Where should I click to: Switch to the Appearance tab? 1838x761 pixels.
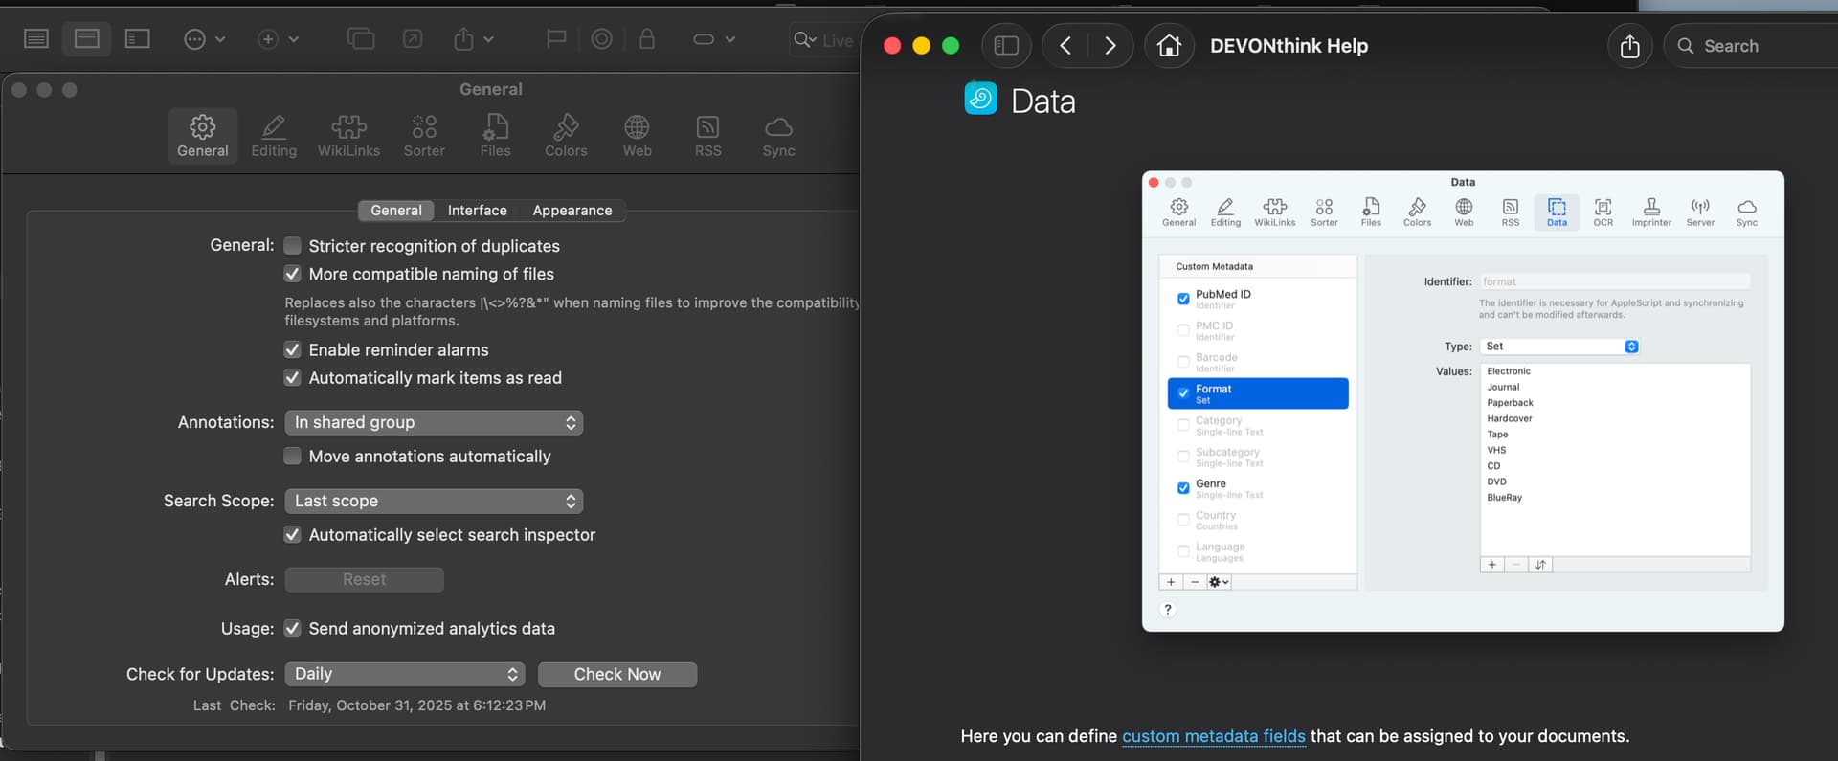click(572, 211)
